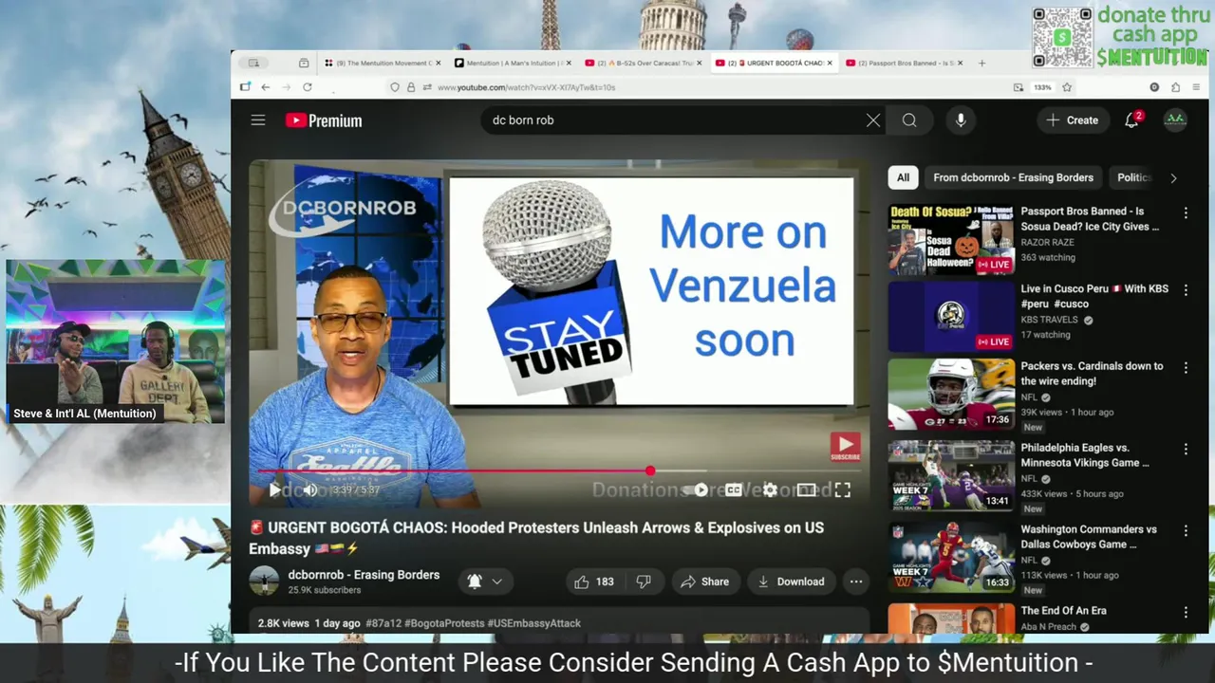Open dcbornrob channel avatar
Image resolution: width=1215 pixels, height=683 pixels.
(264, 581)
